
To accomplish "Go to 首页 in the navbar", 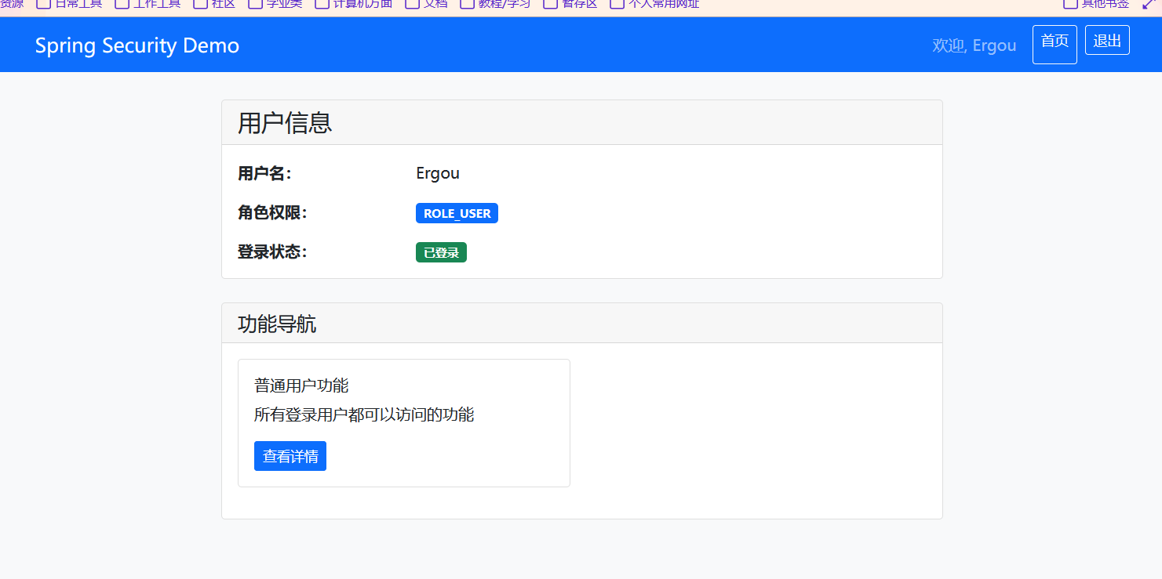I will [1055, 44].
